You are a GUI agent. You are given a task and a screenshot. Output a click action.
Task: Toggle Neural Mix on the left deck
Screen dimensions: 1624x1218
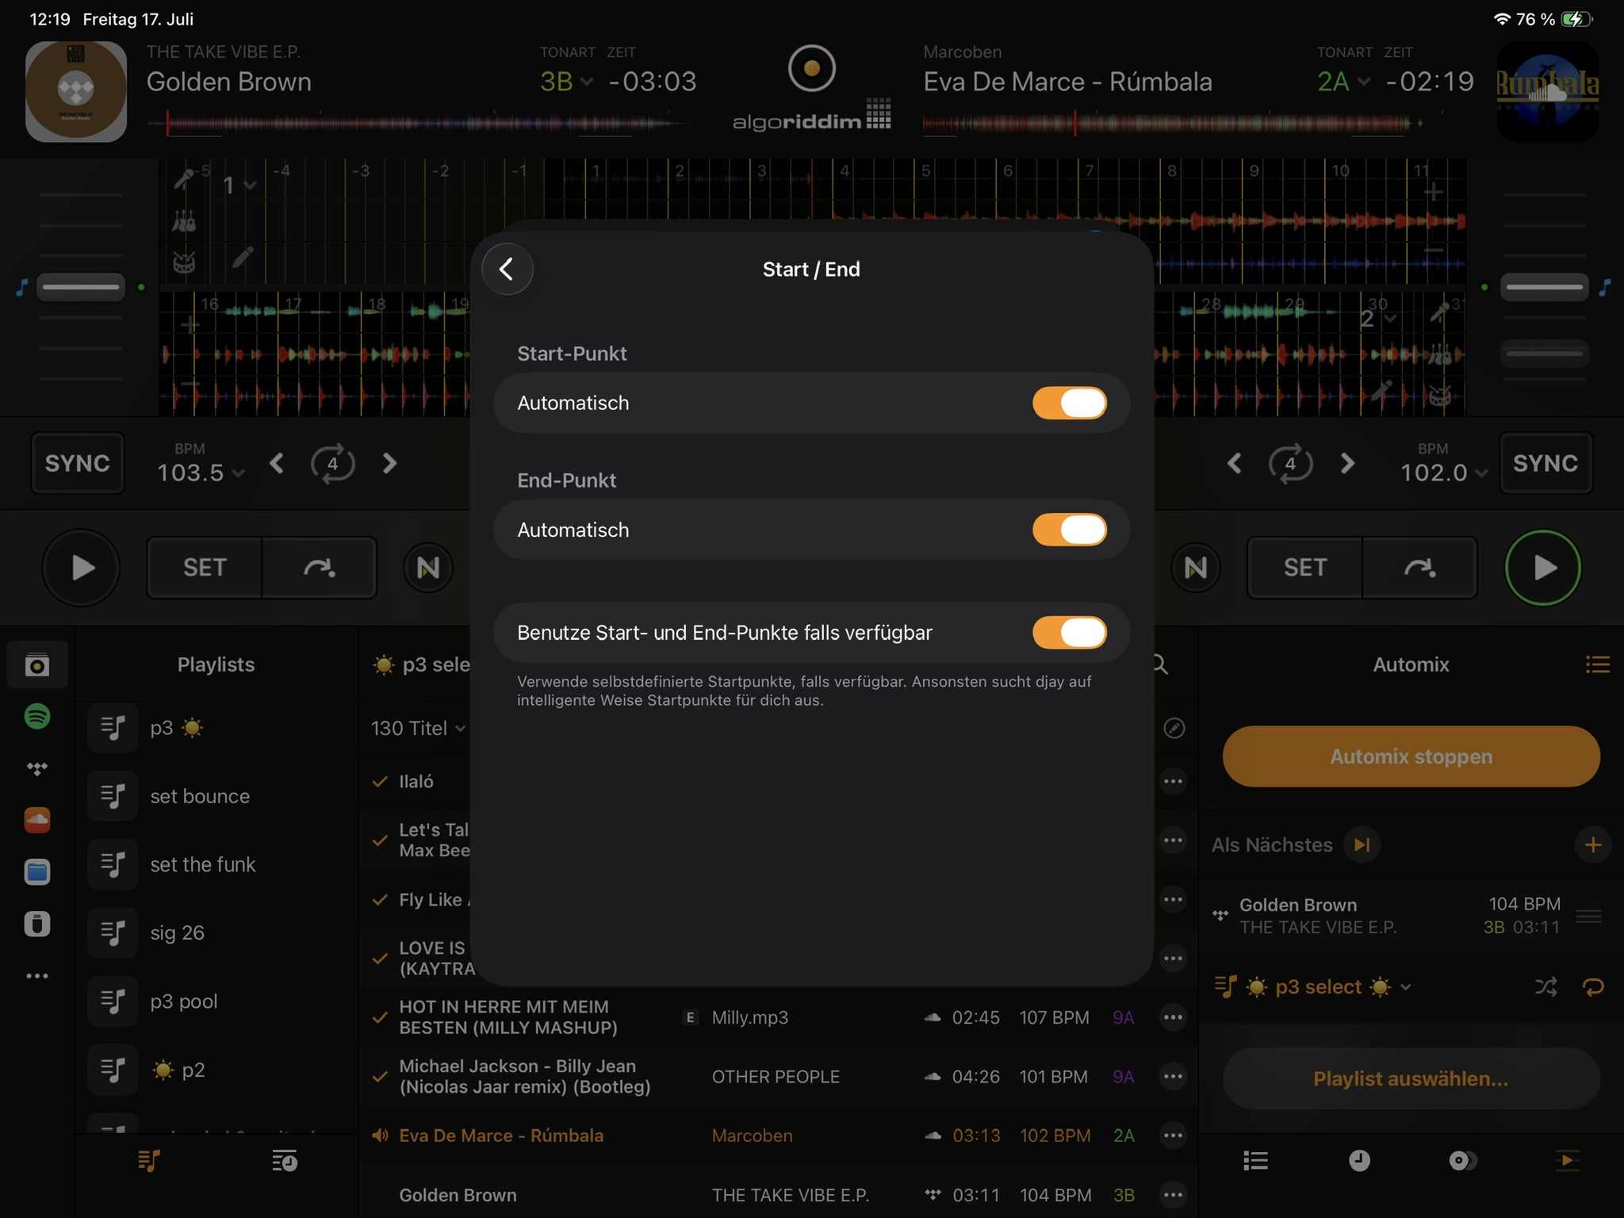point(428,568)
